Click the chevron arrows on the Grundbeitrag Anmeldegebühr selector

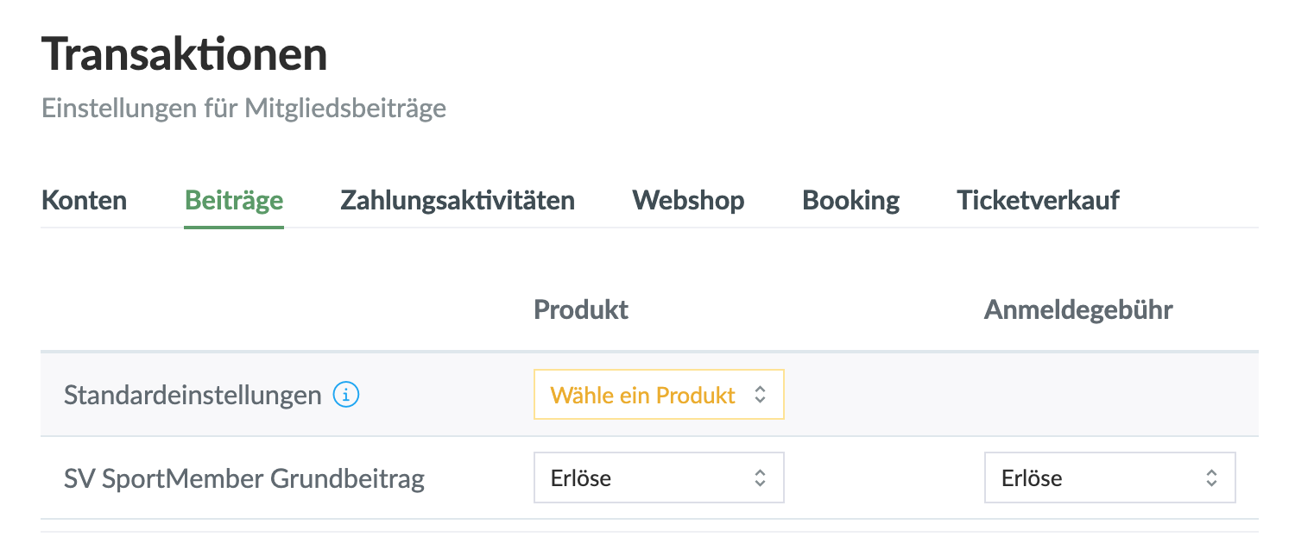[1211, 477]
